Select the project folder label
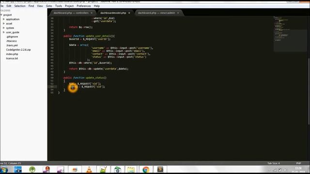310x174 pixels. [x=8, y=15]
